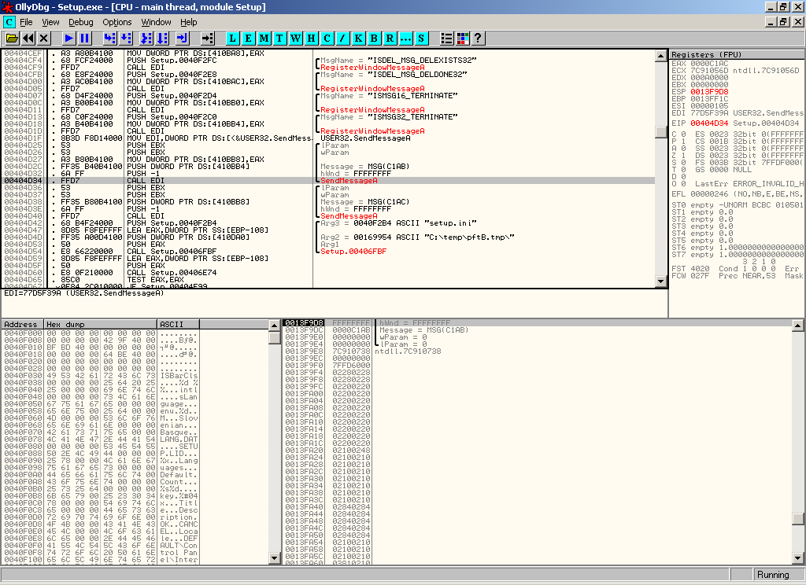Show the Memory map with the M button
This screenshot has height=585, width=806.
point(264,39)
